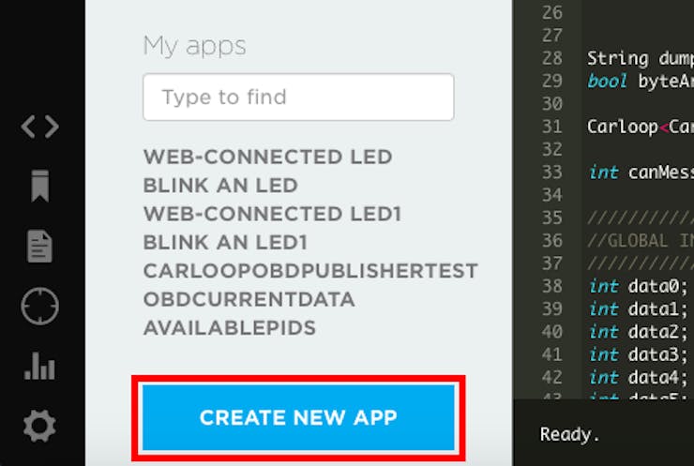Select the WEB-CONNECTED LED1 app
This screenshot has height=466, width=694.
(x=272, y=214)
